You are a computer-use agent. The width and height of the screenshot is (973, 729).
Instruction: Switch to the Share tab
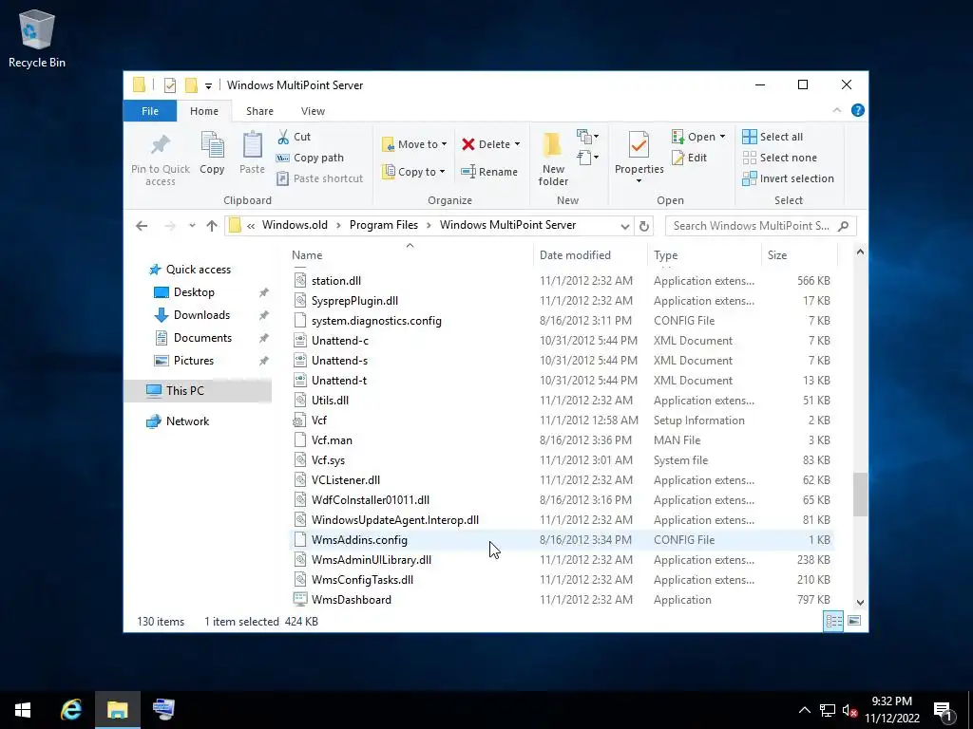click(259, 111)
